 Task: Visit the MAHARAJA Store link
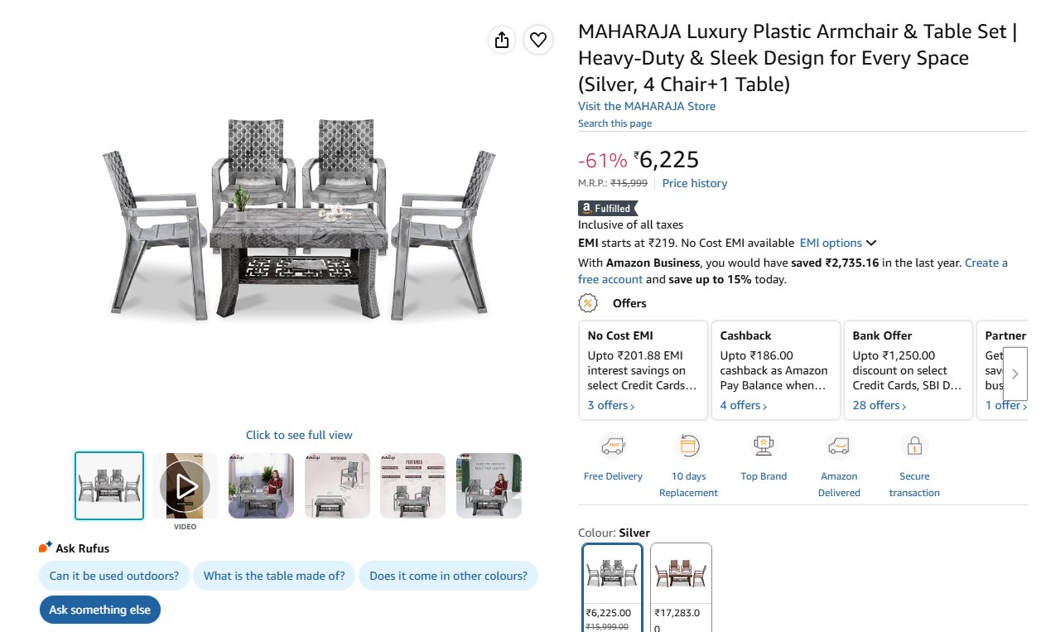tap(647, 106)
